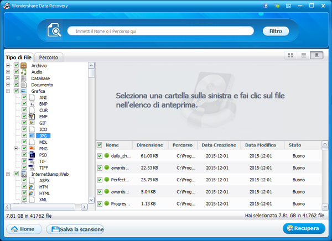Sort by the Data Modifica column

pyautogui.click(x=261, y=145)
